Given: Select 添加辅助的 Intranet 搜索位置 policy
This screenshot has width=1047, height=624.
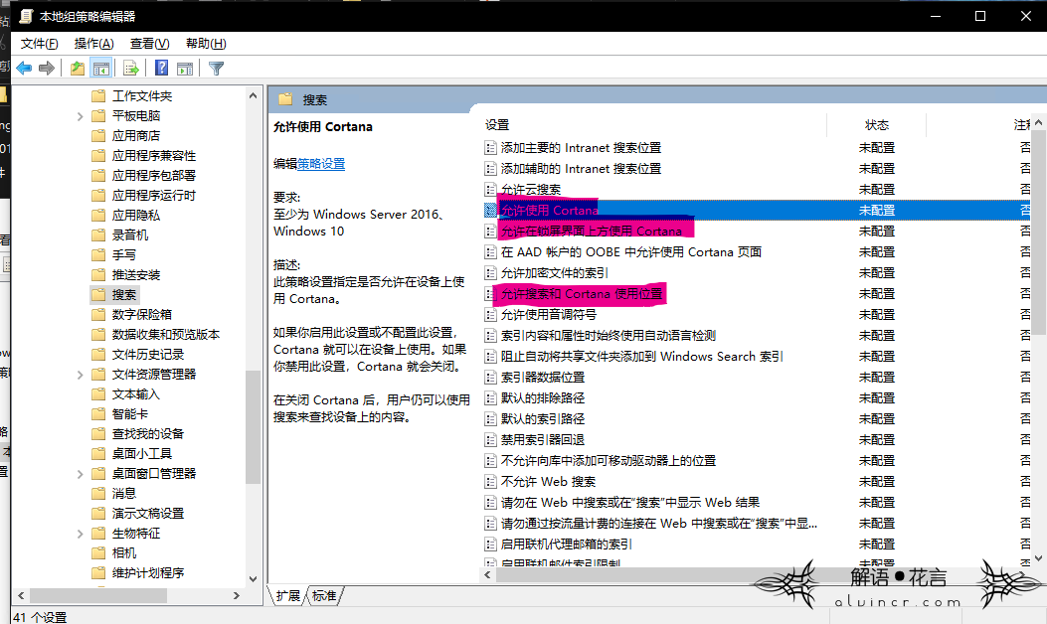Looking at the screenshot, I should coord(581,169).
